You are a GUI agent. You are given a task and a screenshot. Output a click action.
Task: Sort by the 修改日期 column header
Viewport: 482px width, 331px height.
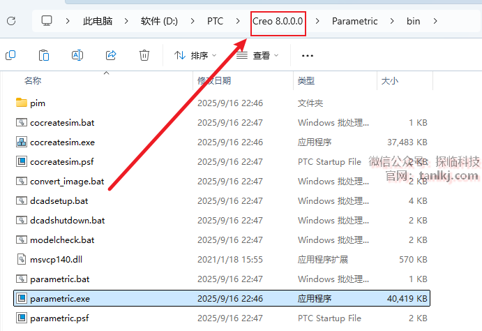214,81
